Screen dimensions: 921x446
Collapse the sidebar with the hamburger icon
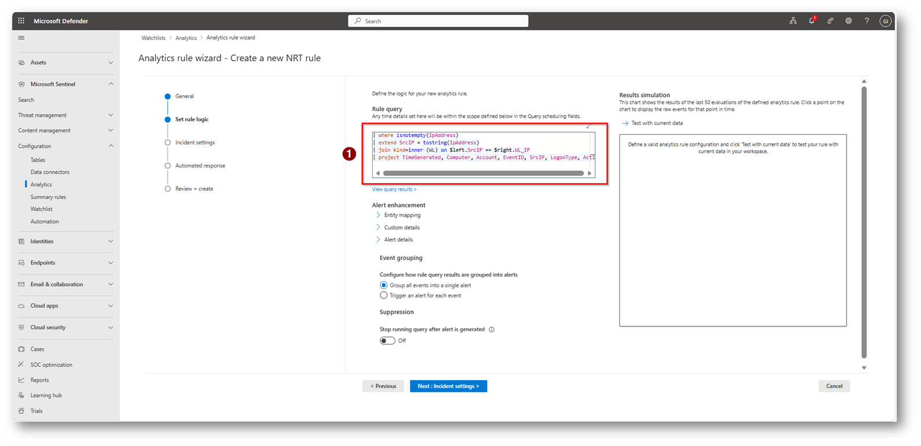pos(21,38)
